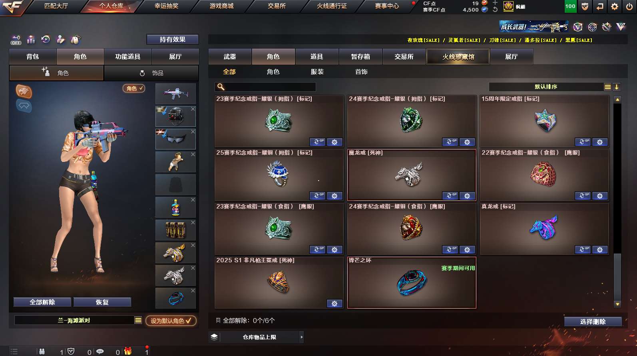Click the magnifier search icon
Viewport: 637px width, 356px height.
pos(221,87)
